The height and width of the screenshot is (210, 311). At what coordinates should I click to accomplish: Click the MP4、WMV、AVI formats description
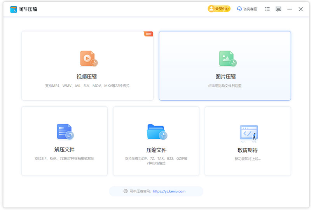click(x=87, y=86)
